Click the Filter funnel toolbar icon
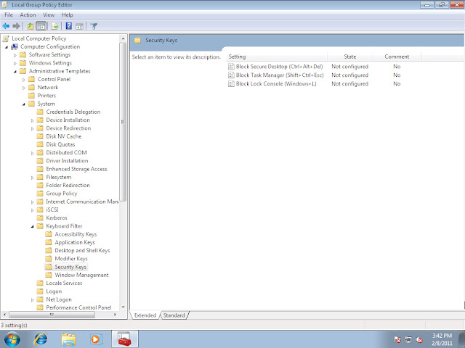This screenshot has width=465, height=348. pyautogui.click(x=94, y=26)
